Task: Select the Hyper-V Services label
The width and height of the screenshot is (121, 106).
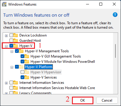Action: [43, 77]
